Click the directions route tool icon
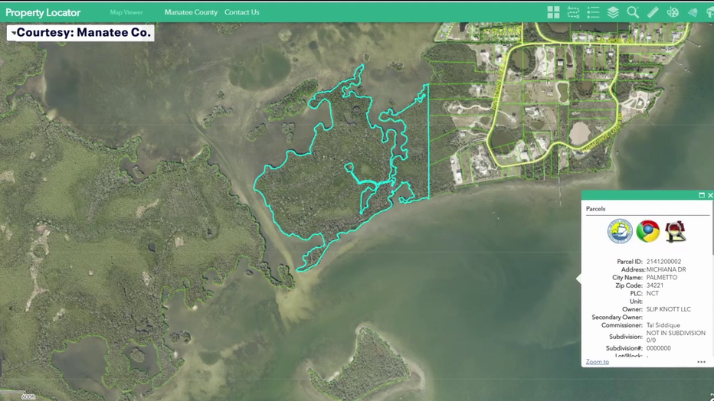 [x=573, y=12]
